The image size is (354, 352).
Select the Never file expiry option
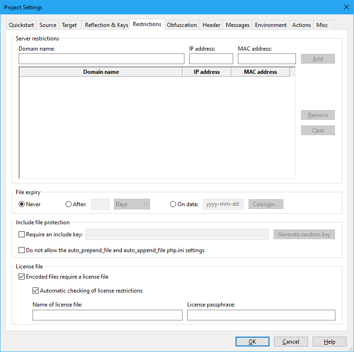[22, 204]
